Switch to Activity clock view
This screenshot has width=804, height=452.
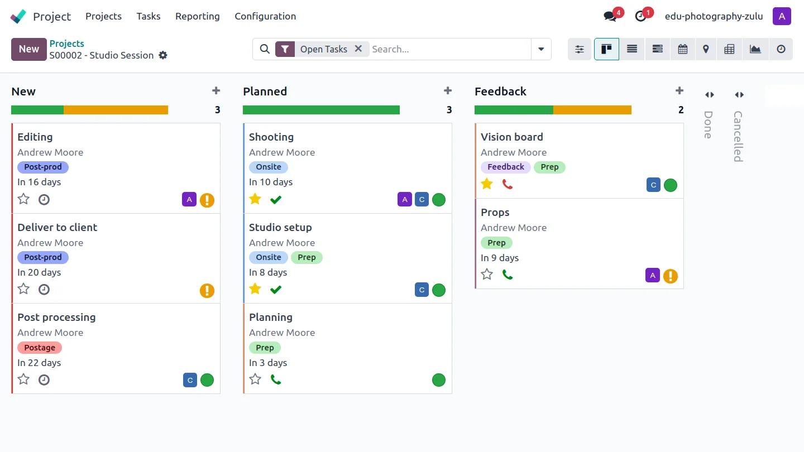click(781, 49)
